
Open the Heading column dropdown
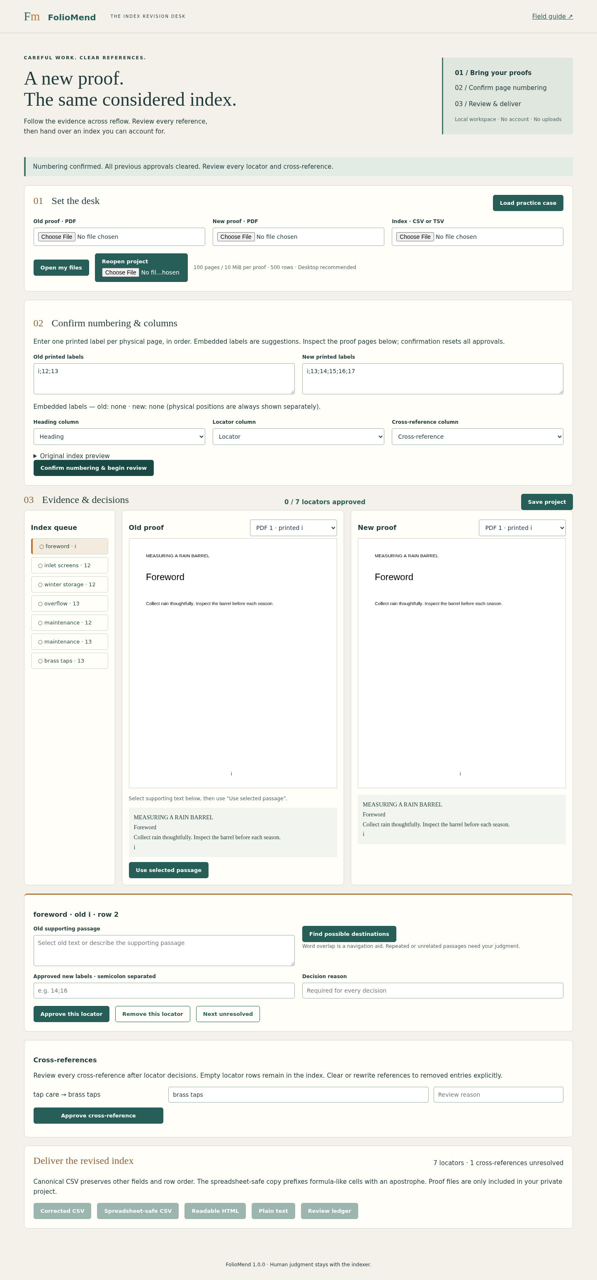[119, 436]
